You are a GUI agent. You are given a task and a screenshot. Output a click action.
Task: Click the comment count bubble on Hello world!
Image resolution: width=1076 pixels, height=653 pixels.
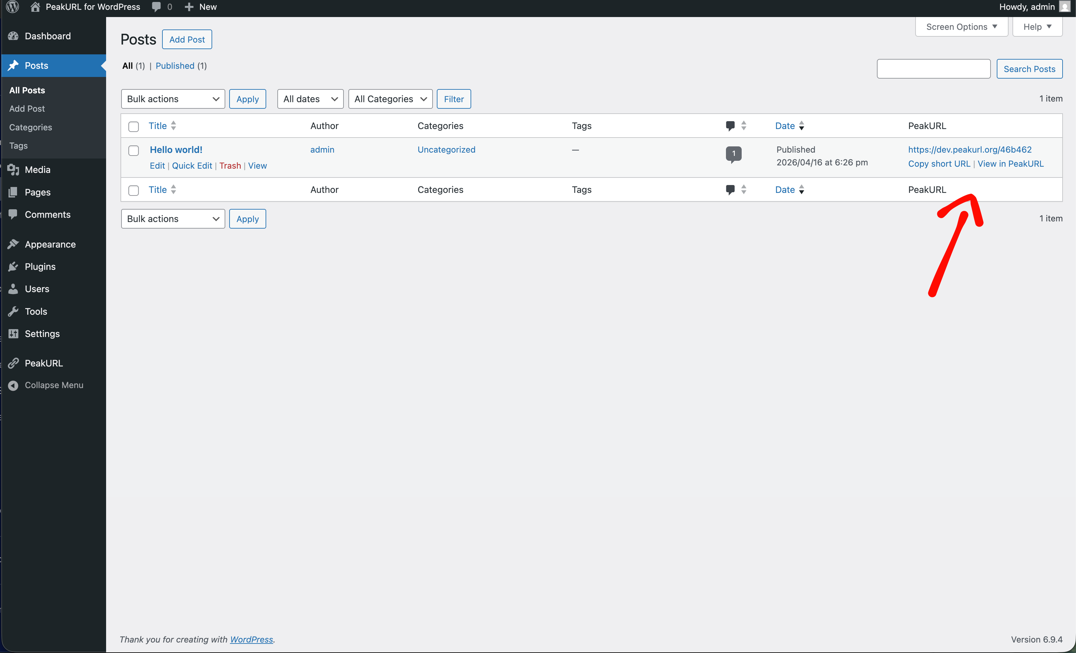click(x=734, y=154)
